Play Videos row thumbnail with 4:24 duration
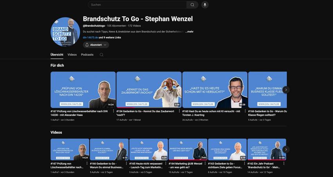This screenshot has height=177, width=333. click(x=148, y=150)
